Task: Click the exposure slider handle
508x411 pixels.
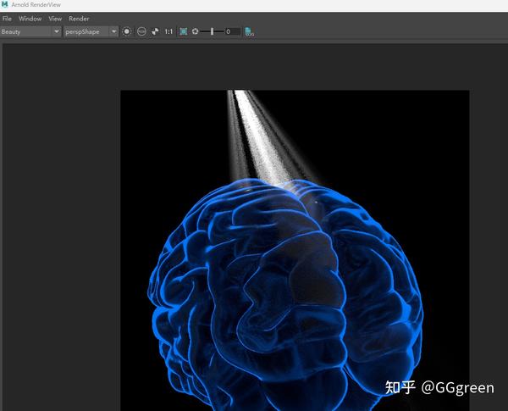Action: (212, 31)
